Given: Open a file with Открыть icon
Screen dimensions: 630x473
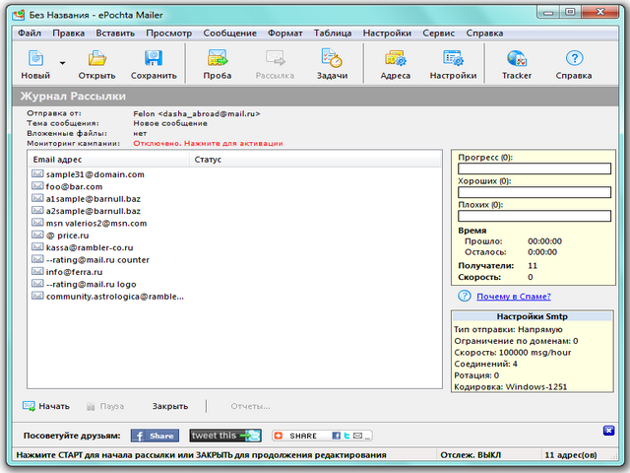Looking at the screenshot, I should coord(96,59).
